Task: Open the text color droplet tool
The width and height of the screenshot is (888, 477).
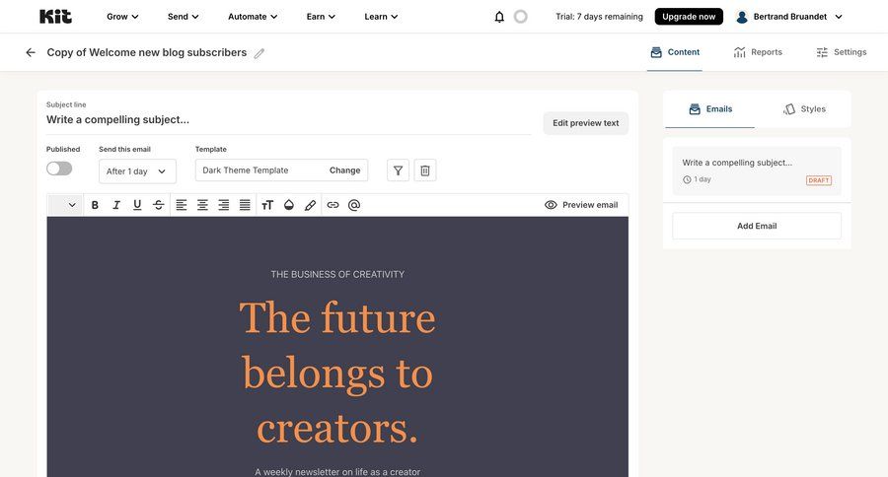Action: click(x=289, y=205)
